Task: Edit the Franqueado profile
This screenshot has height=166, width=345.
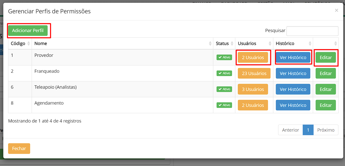Action: click(x=325, y=74)
